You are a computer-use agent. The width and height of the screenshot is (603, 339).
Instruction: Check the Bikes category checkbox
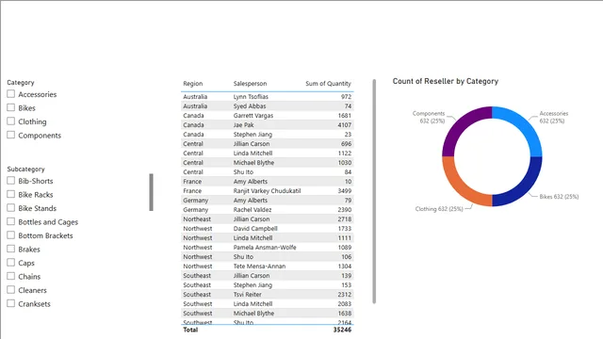coord(10,107)
